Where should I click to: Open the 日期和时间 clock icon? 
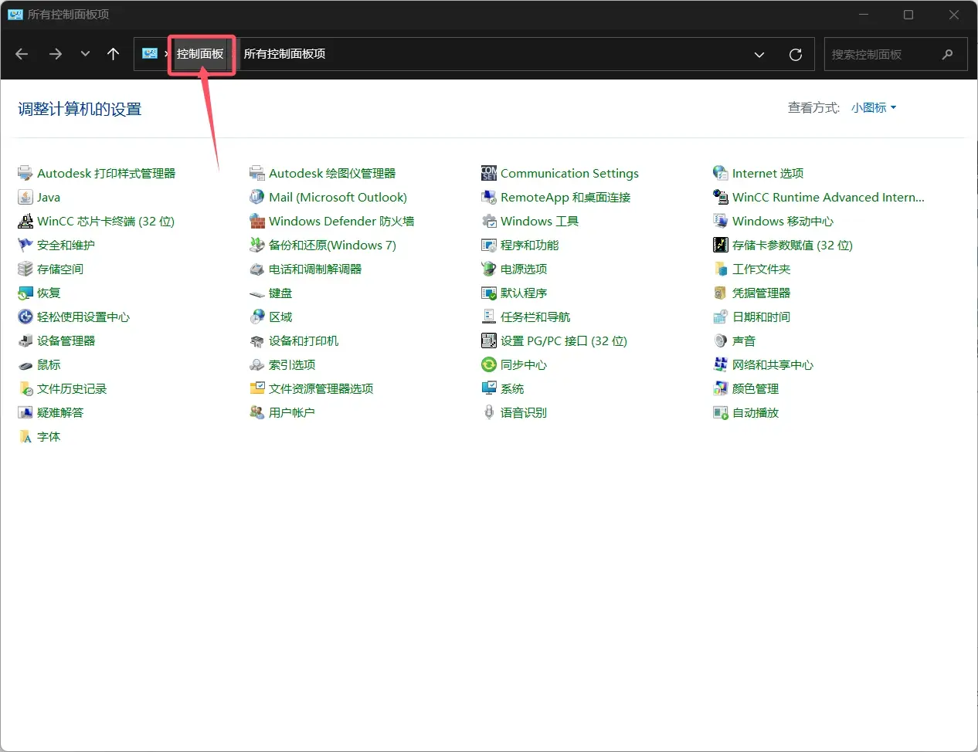720,317
